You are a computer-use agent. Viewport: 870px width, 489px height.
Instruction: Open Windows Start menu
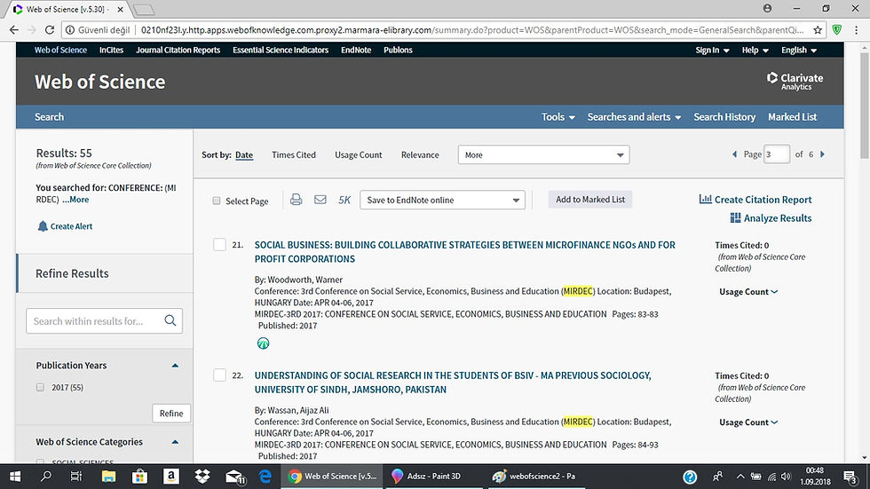click(x=15, y=477)
